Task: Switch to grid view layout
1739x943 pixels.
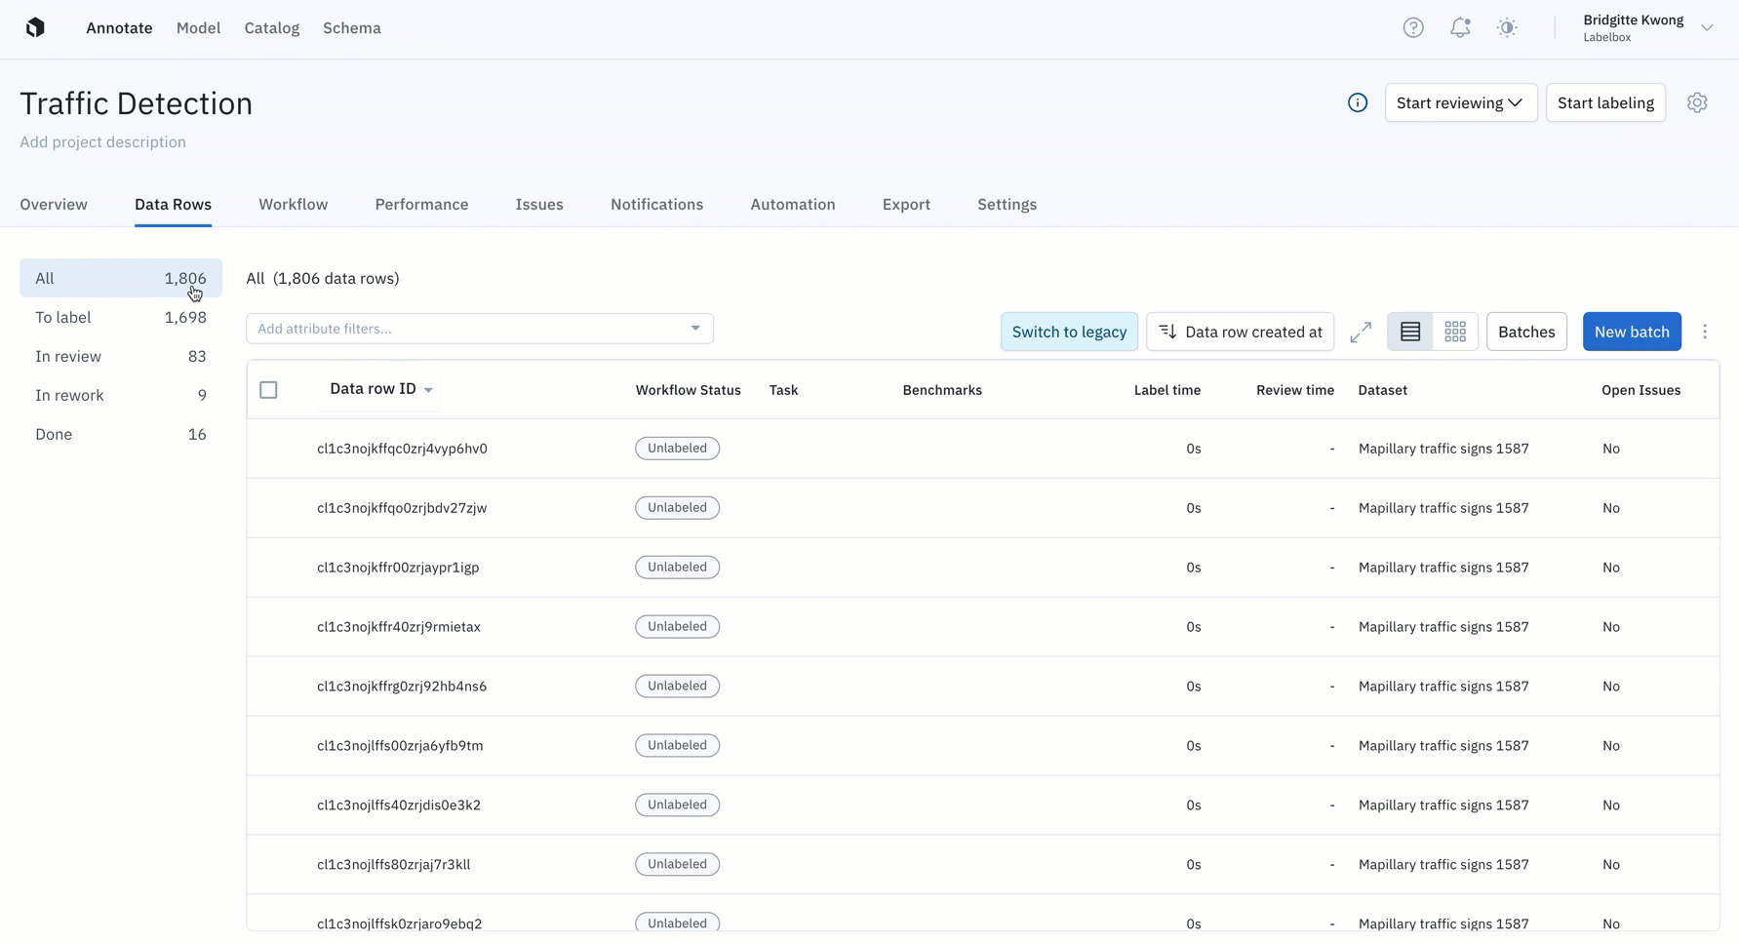Action: (1455, 332)
